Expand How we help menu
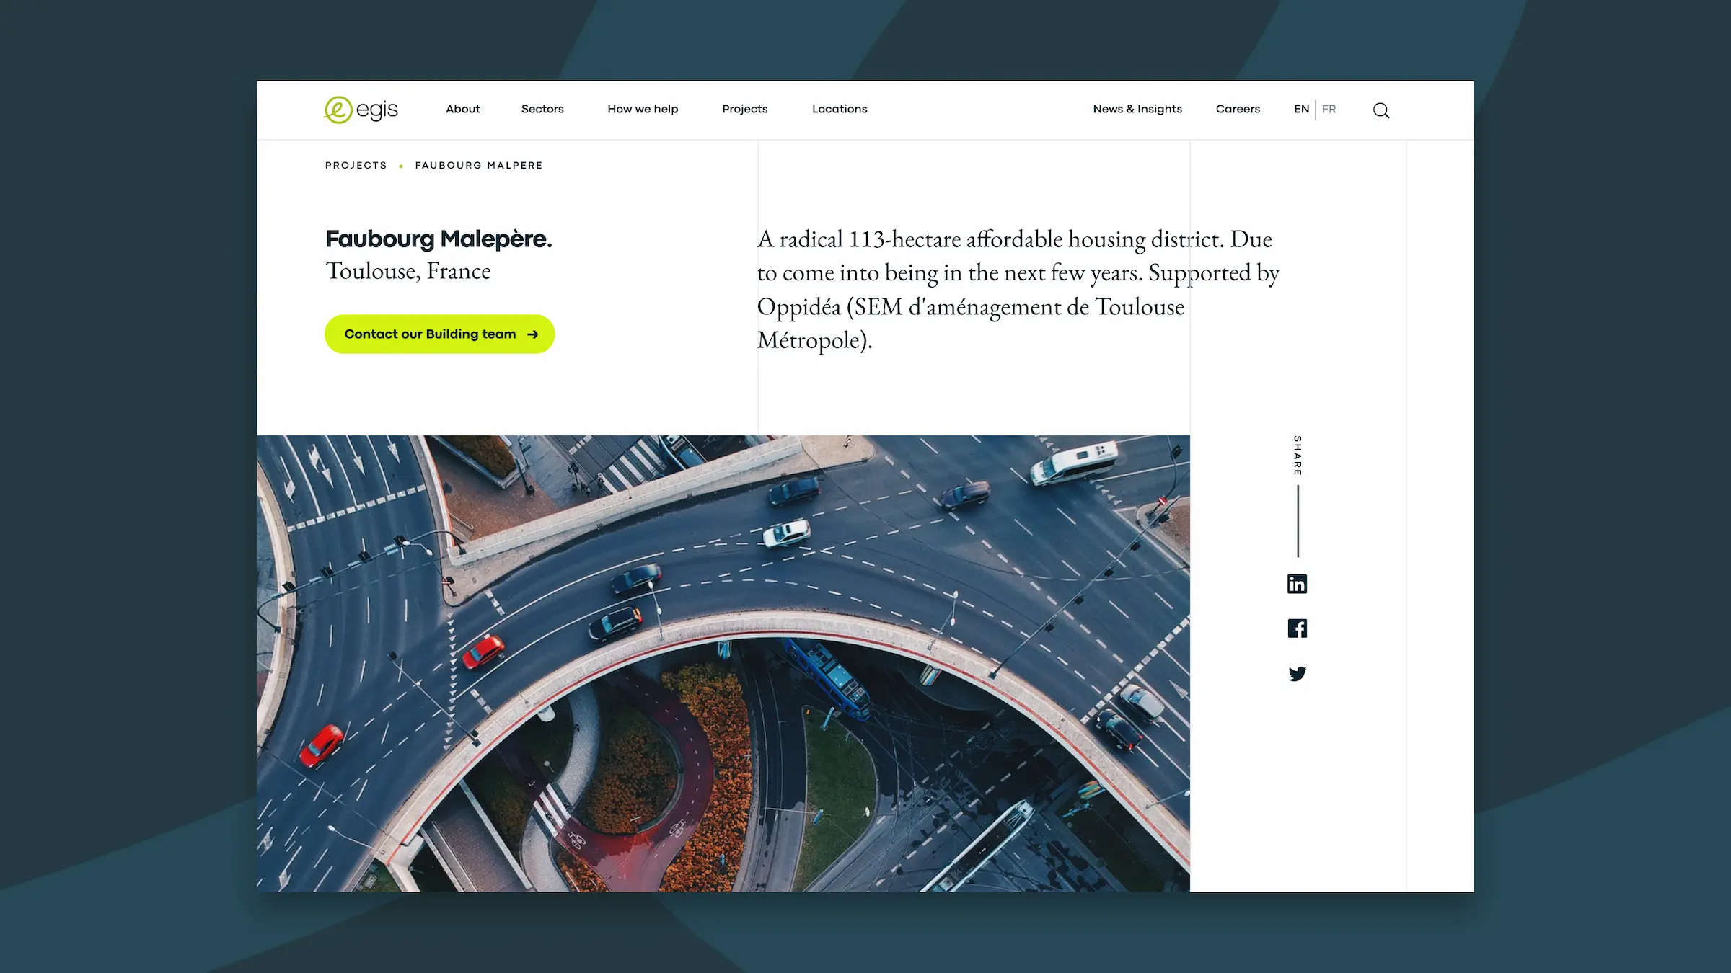 coord(643,109)
